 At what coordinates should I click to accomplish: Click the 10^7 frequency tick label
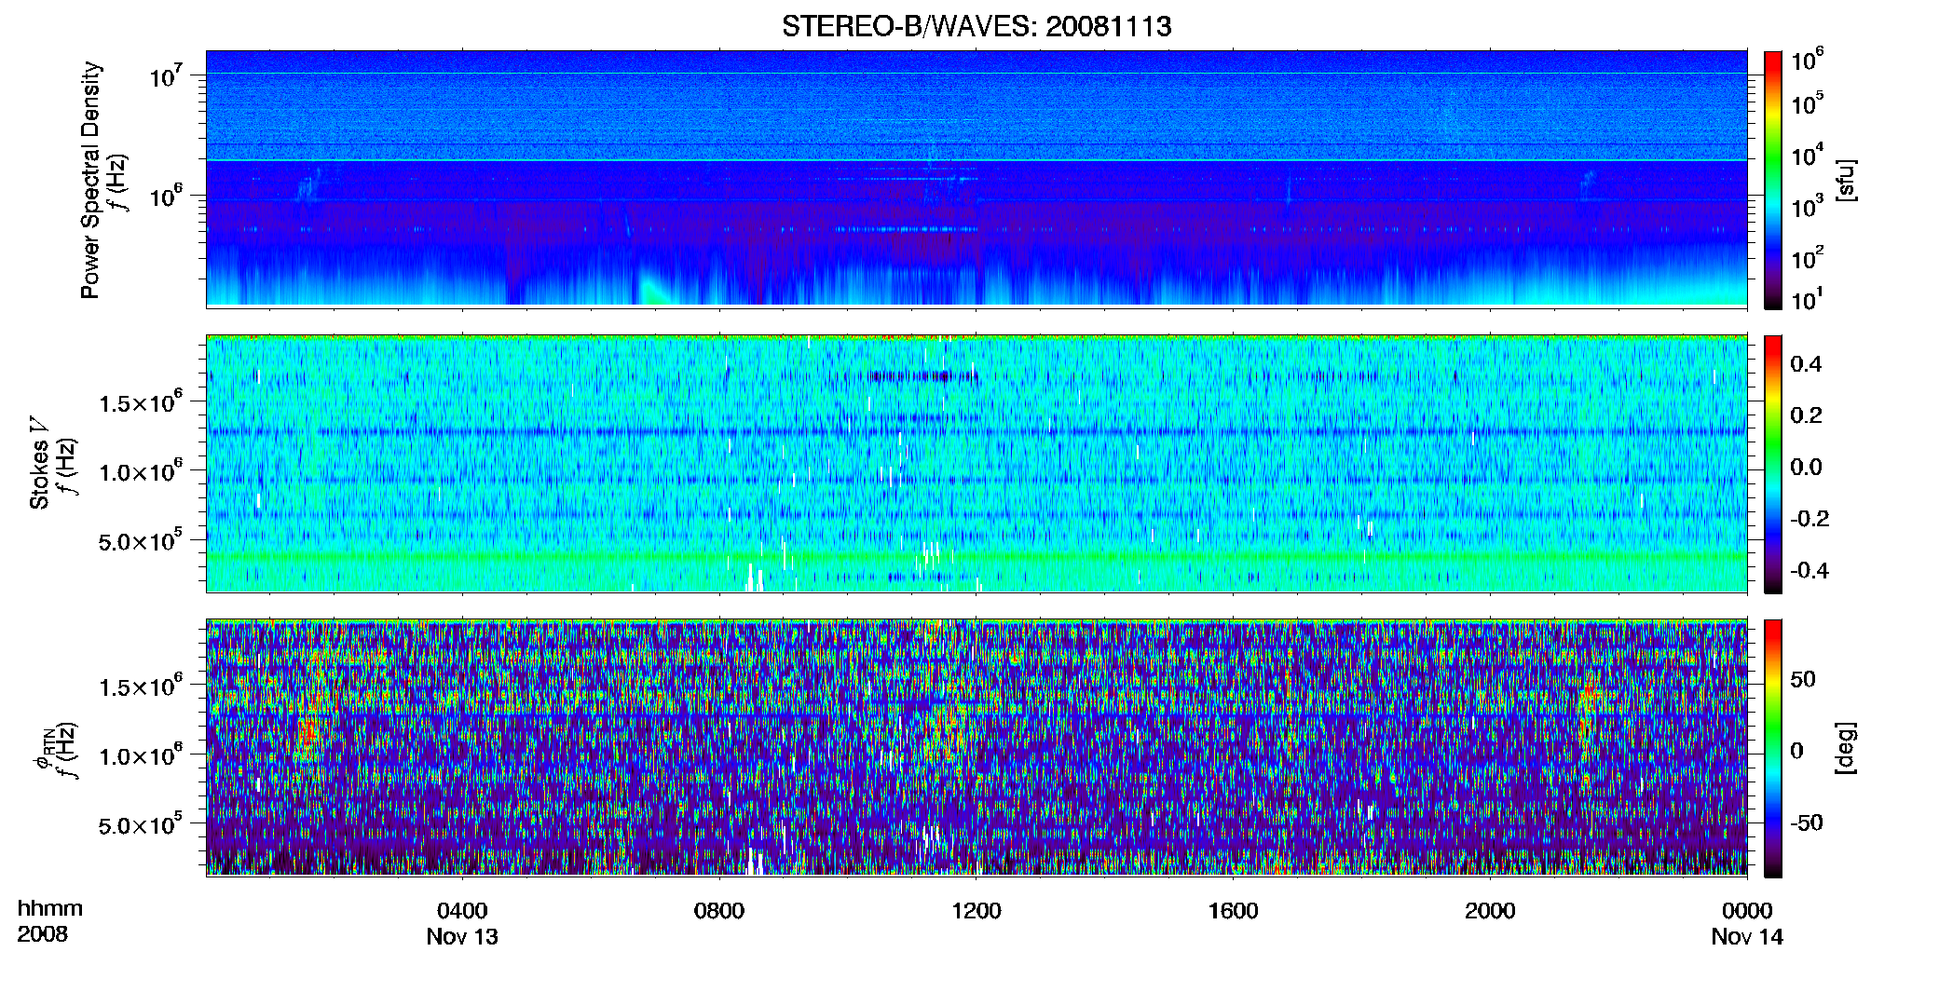166,75
